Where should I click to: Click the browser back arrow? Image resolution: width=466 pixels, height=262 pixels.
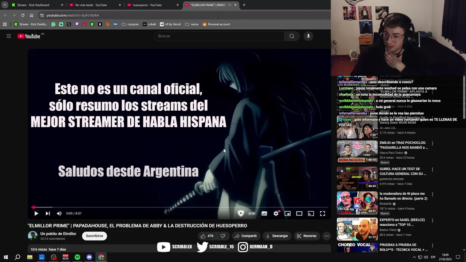(5, 15)
